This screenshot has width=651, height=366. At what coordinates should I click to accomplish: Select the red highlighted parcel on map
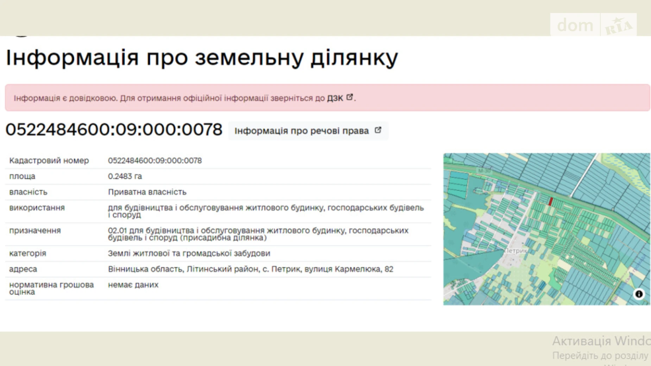point(551,201)
